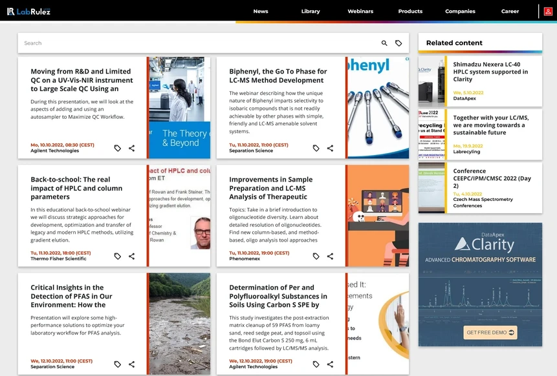Click date 'Mo, 10.10.2022, 08:30 (CEST)'
This screenshot has height=376, width=557.
(x=63, y=145)
